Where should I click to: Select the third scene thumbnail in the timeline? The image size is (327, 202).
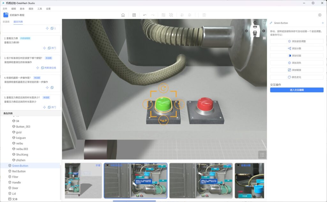(201, 181)
